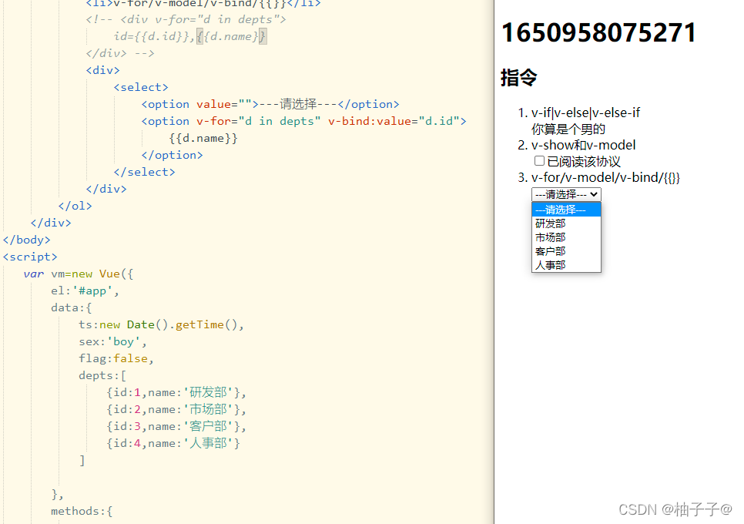This screenshot has height=524, width=744.
Task: Click the flag:false, code line
Action: (116, 358)
